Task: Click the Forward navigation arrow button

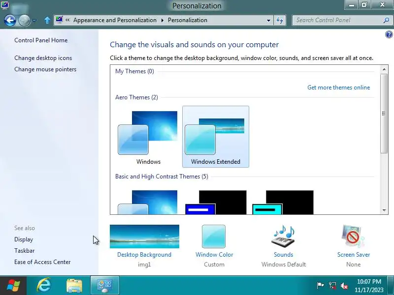Action: pyautogui.click(x=24, y=20)
